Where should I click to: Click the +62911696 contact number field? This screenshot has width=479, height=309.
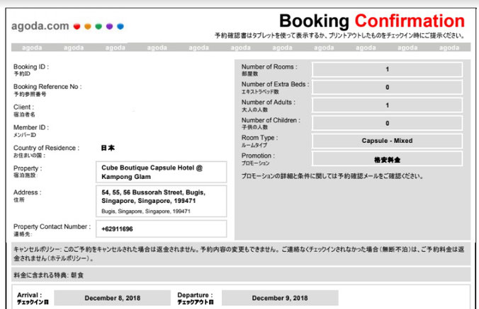pos(162,229)
